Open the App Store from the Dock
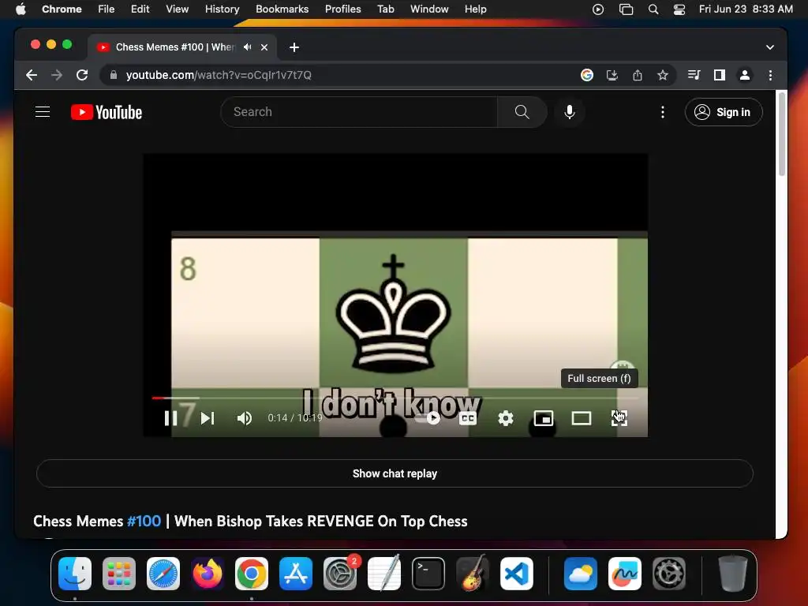Viewport: 808px width, 606px height. click(295, 574)
